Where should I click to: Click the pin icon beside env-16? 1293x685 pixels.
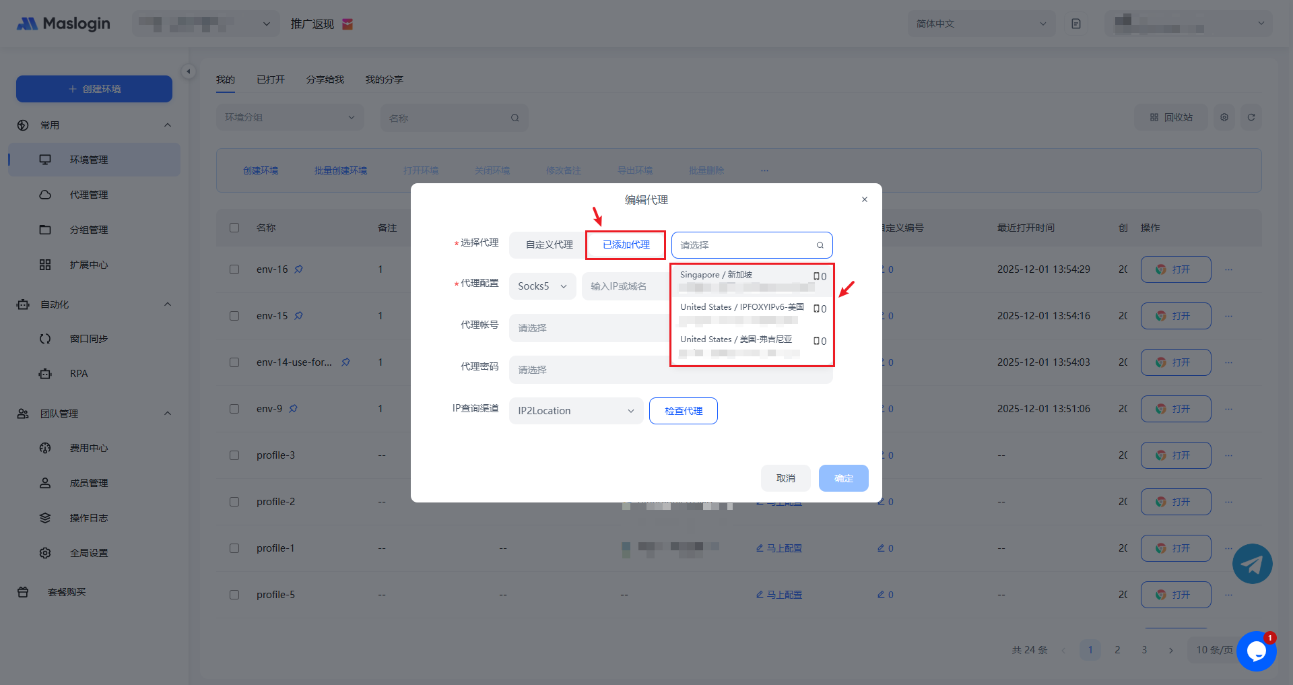tap(298, 269)
